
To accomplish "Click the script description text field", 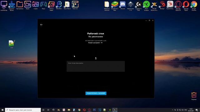I will [96, 66].
